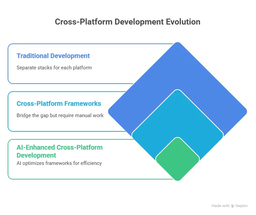Click text Separate stacks for each platform
The height and width of the screenshot is (215, 256).
54,68
